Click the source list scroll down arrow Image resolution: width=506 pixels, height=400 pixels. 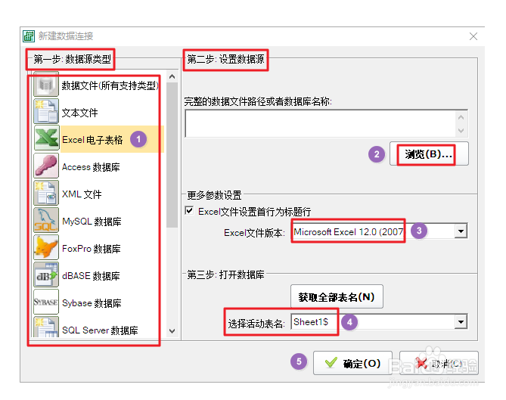(x=172, y=331)
